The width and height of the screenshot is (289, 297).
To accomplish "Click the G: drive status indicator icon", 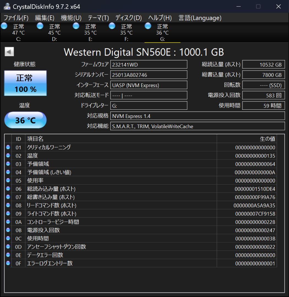I will coord(148,26).
